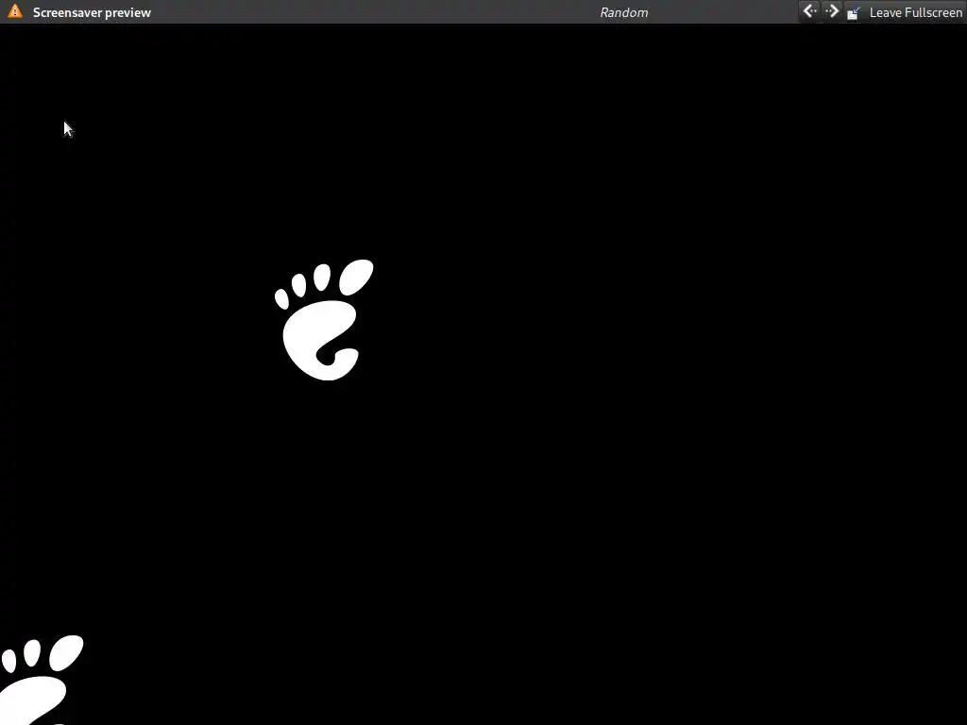This screenshot has height=725, width=967.
Task: Click the 'Random' theme name label
Action: tap(624, 12)
